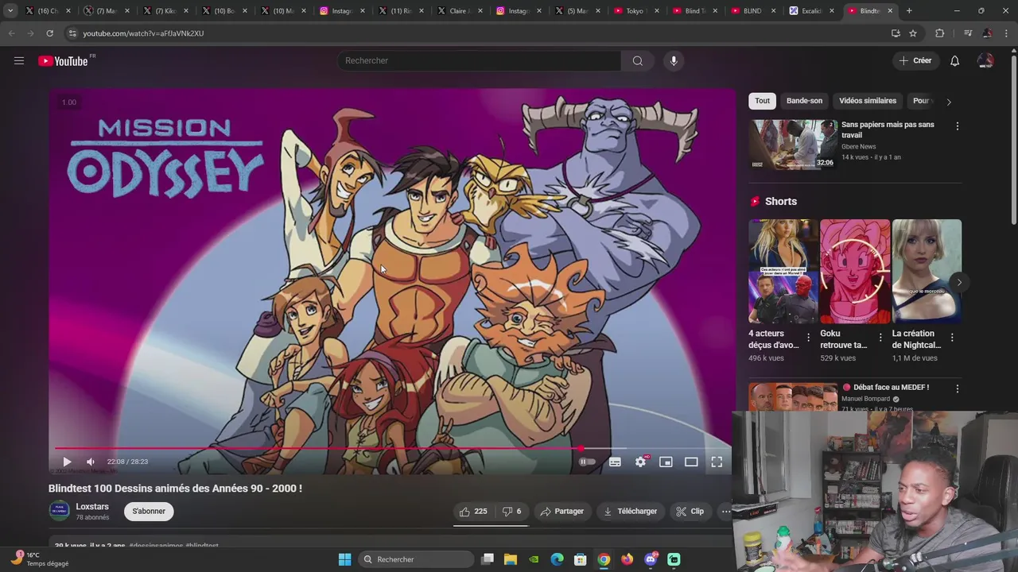Viewport: 1018px width, 572px height.
Task: Switch to the Claire tab
Action: pyautogui.click(x=458, y=11)
